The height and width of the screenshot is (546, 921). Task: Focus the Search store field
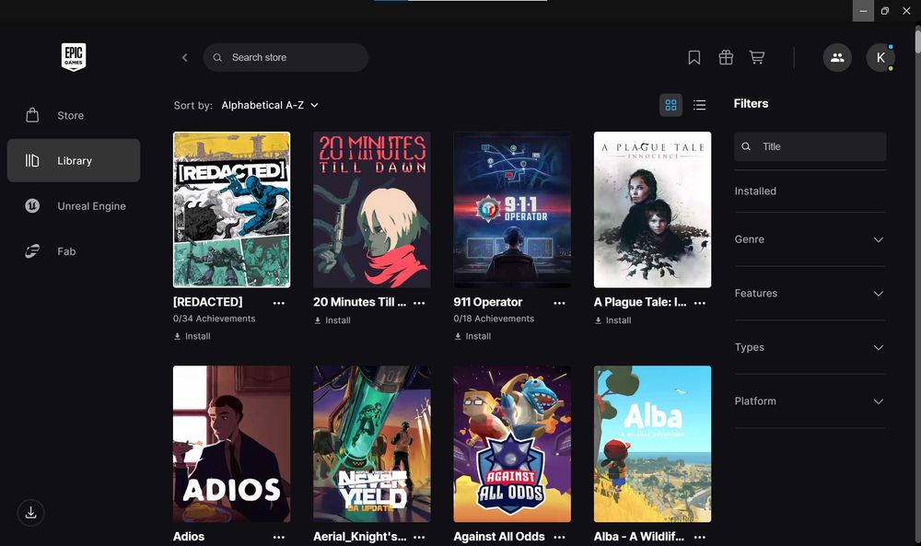(286, 57)
